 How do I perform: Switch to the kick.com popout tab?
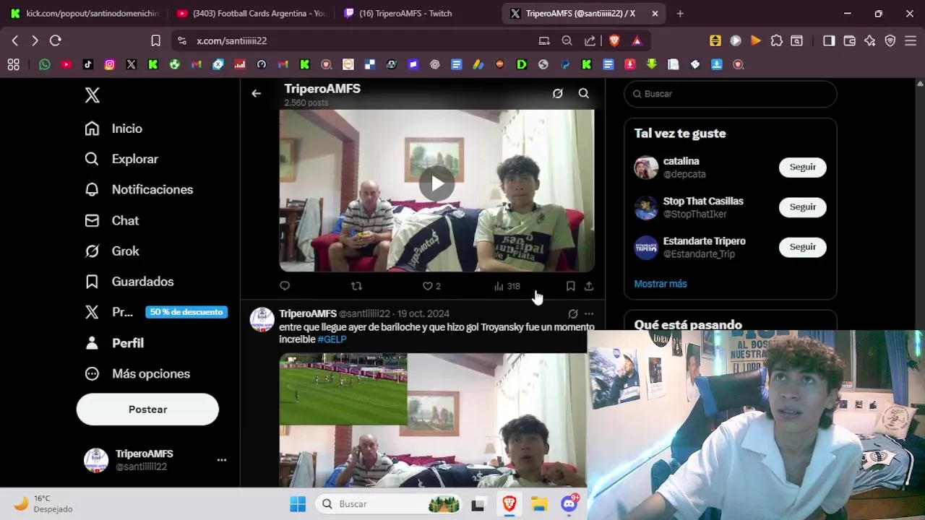(85, 13)
